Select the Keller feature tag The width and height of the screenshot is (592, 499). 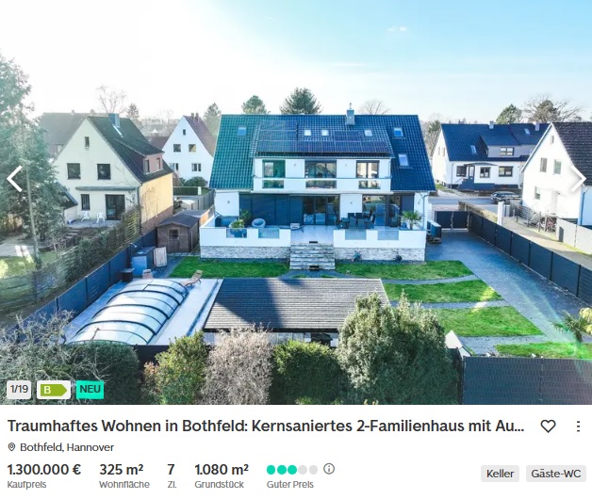click(500, 474)
